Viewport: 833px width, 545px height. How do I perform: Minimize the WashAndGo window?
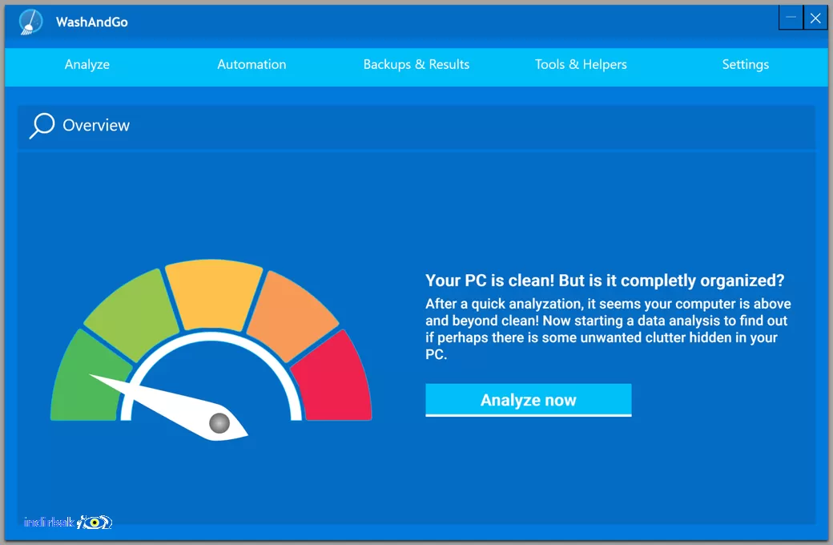[791, 18]
